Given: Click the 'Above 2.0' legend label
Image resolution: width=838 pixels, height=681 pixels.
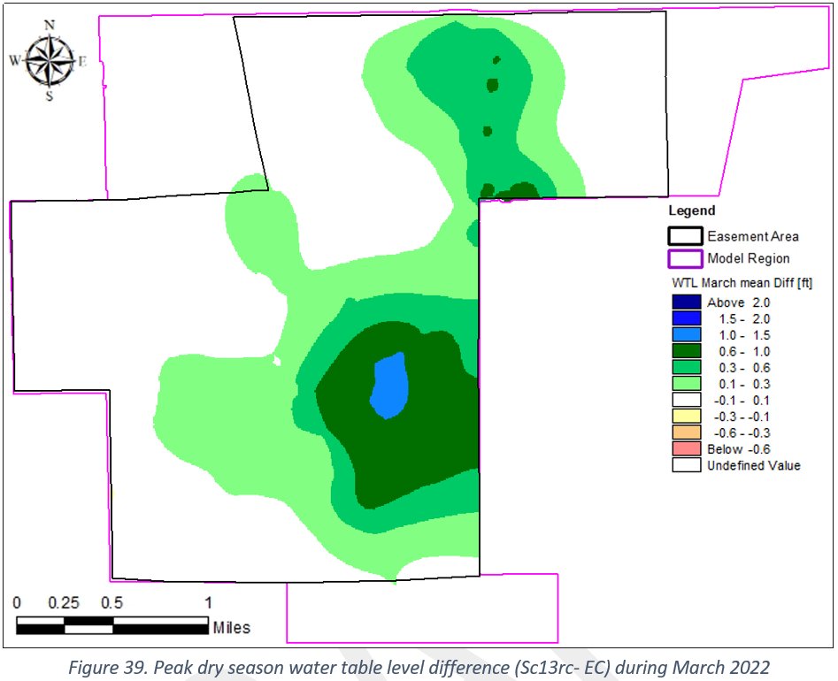Looking at the screenshot, I should pyautogui.click(x=738, y=302).
